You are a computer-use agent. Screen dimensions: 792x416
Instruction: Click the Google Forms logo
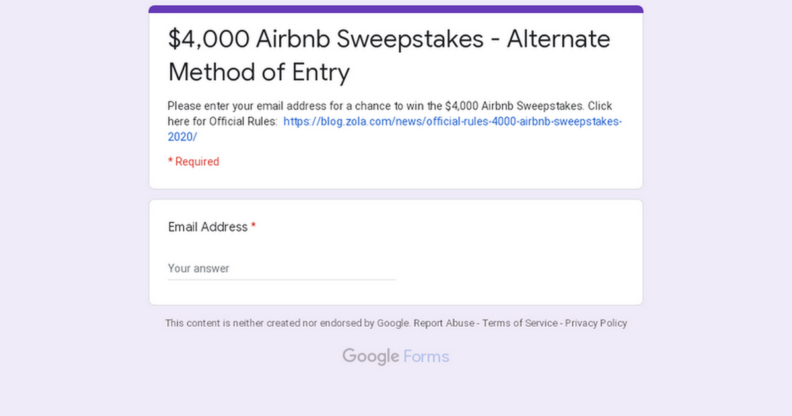click(396, 357)
